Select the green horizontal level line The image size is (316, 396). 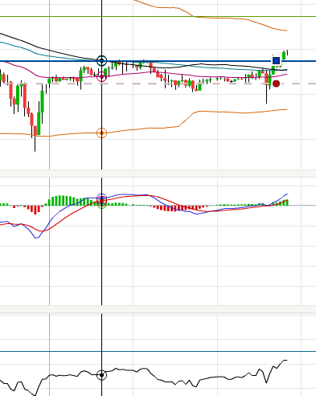[158, 17]
